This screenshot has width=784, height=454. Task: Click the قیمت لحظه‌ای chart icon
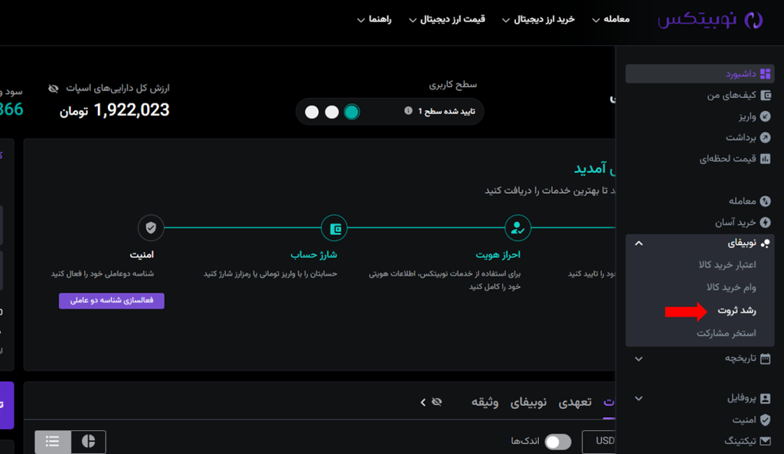[765, 159]
